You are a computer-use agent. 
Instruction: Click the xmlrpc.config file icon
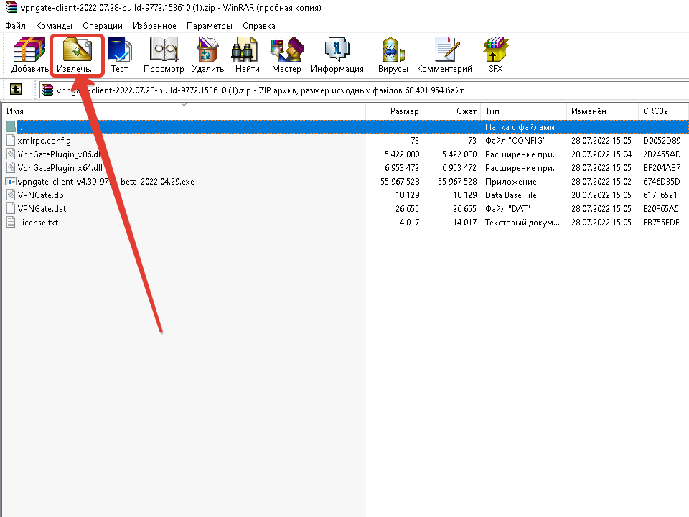(11, 140)
